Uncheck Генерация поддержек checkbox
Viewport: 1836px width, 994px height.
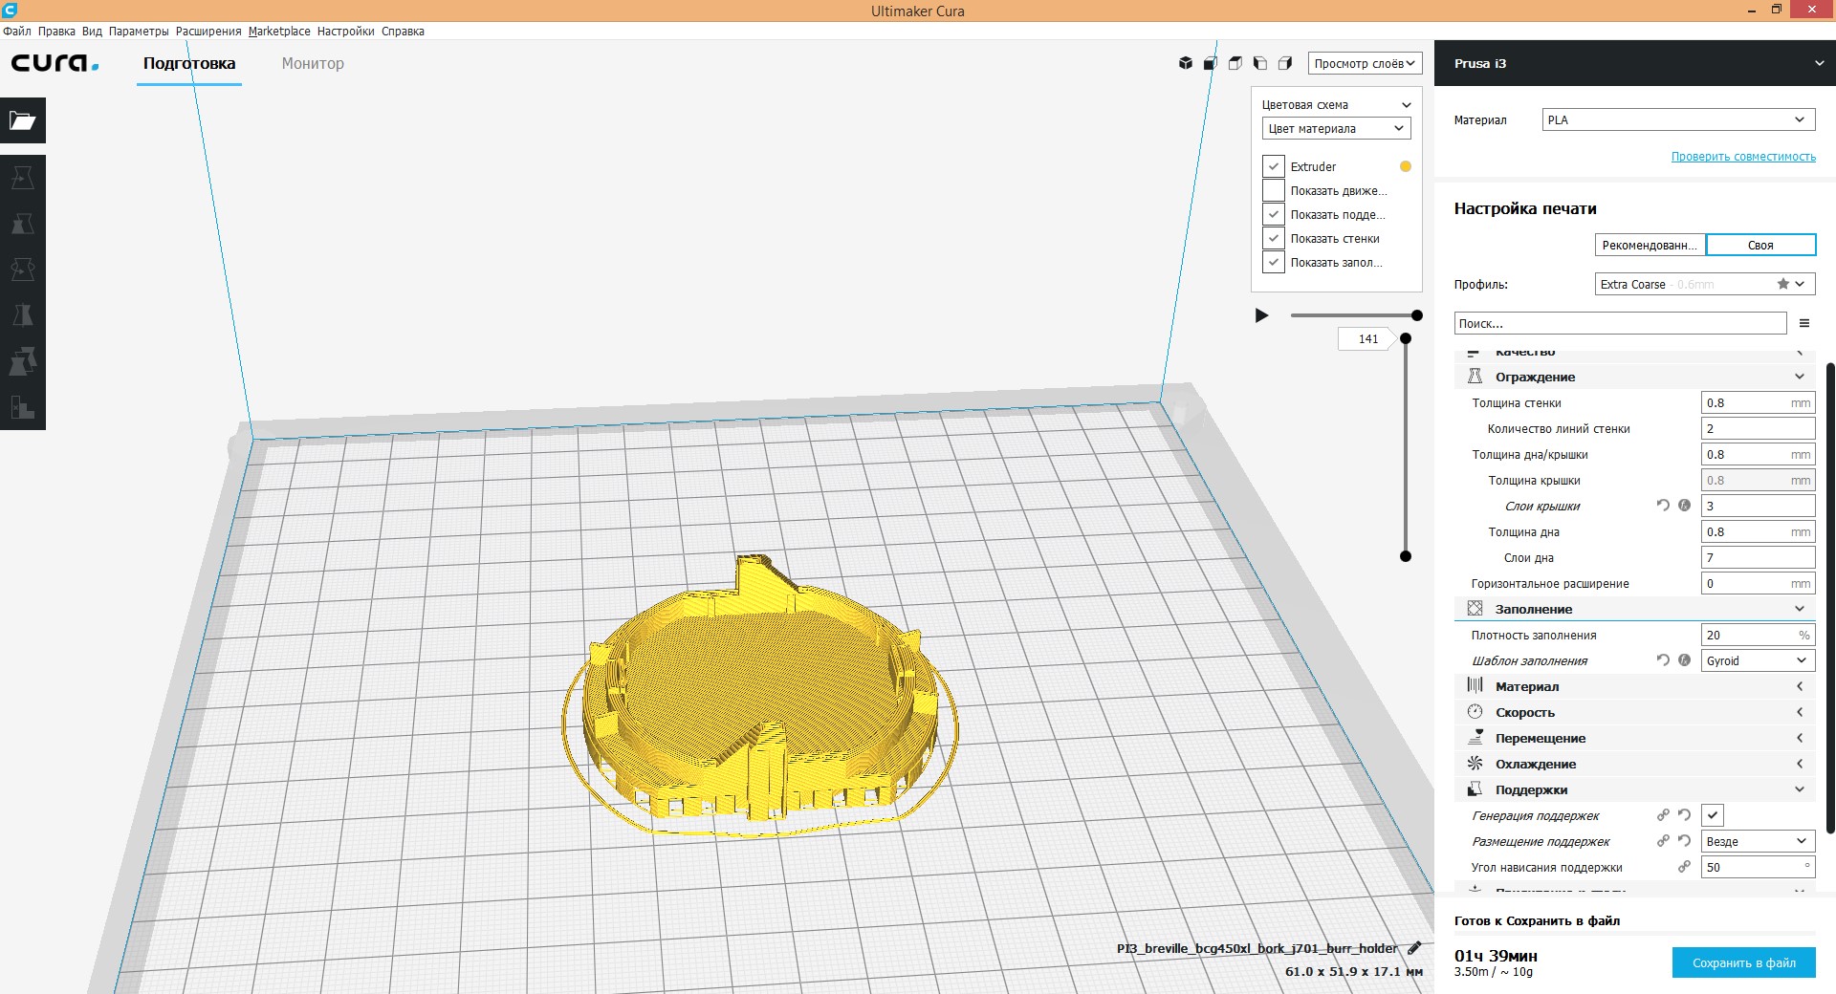[x=1713, y=815]
